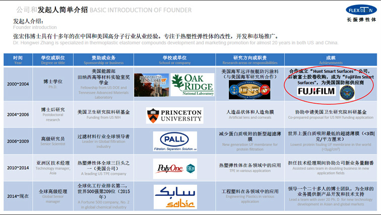Viewport: 381px width, 215px height.
Task: Click the Oak Ridge National Laboratory logo
Action: coord(192,85)
